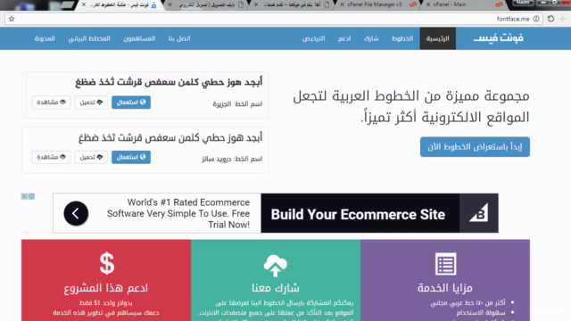Reload the page with the refresh icon
571x321 pixels.
point(550,19)
